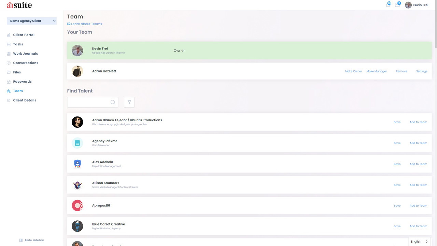
Task: Go to Tasks in the sidebar
Action: tap(18, 44)
